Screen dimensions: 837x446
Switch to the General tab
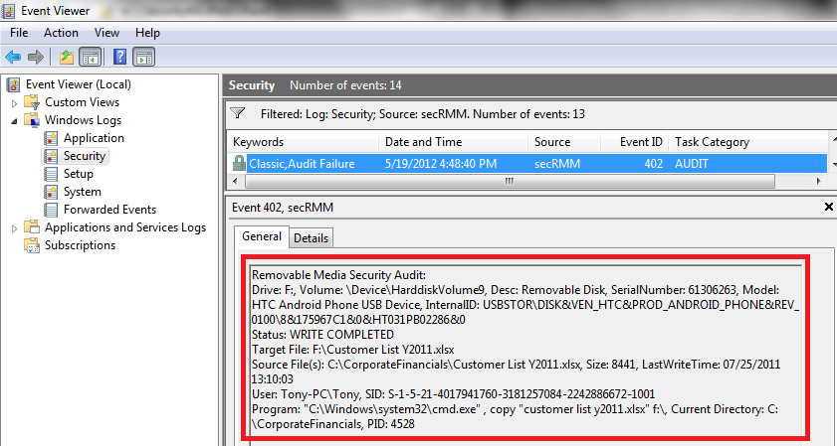[262, 236]
